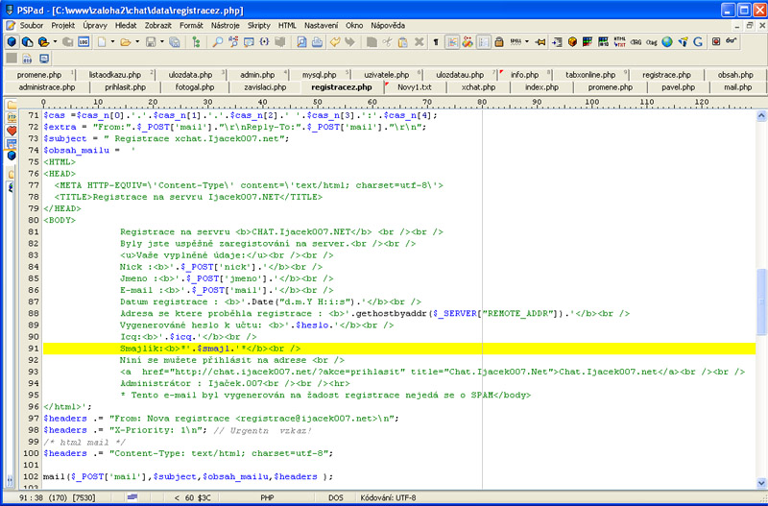768x506 pixels.
Task: Click the LOG window toolbar icon
Action: pos(84,42)
